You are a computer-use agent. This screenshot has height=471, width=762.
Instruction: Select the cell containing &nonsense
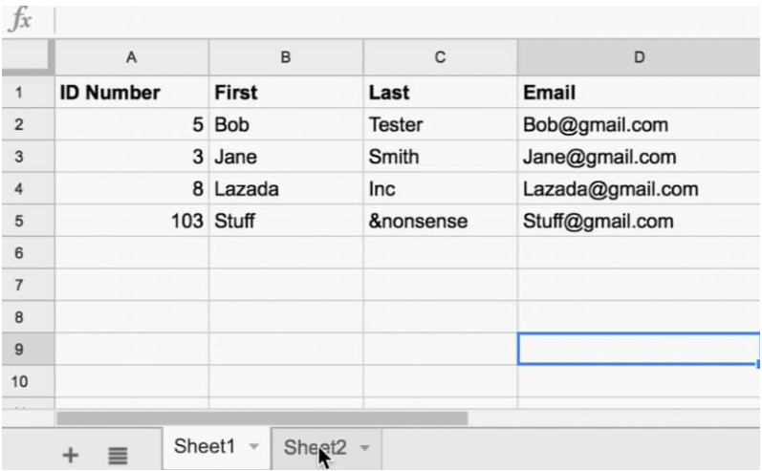click(x=441, y=221)
